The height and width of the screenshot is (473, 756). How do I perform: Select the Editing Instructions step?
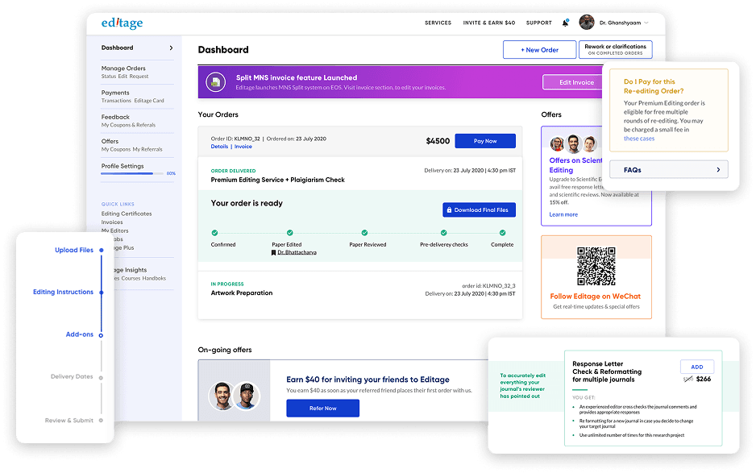[x=63, y=292]
